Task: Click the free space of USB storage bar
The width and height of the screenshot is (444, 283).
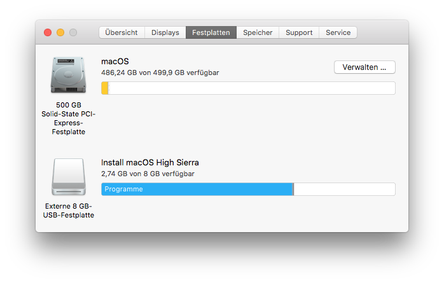Action: 344,190
